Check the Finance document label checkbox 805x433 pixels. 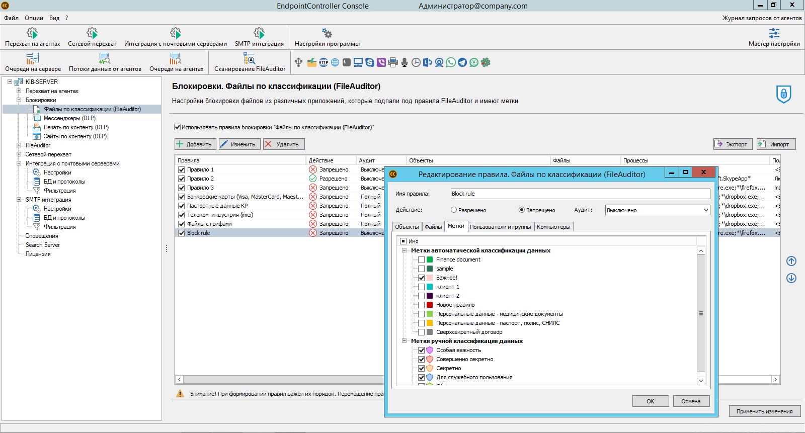(422, 260)
